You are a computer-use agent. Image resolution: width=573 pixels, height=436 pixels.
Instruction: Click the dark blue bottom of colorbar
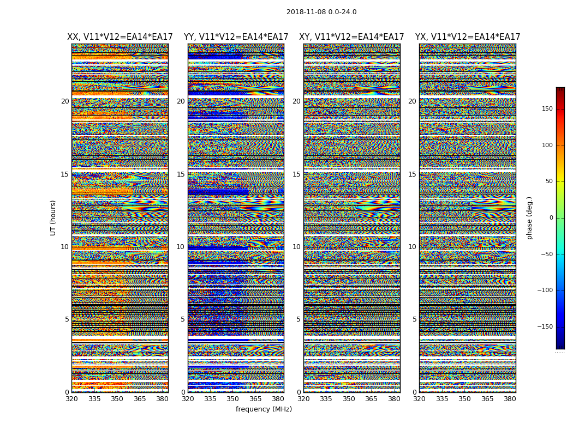(x=560, y=346)
